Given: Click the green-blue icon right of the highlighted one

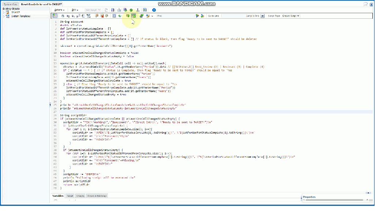Looking at the screenshot, I should pos(142,16).
